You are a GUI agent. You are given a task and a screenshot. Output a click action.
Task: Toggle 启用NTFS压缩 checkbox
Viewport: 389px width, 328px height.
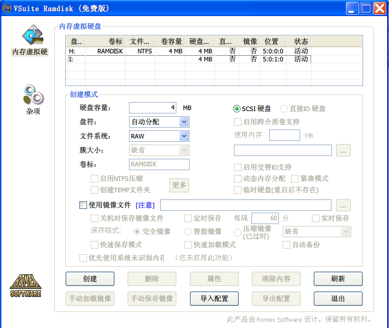pyautogui.click(x=94, y=179)
